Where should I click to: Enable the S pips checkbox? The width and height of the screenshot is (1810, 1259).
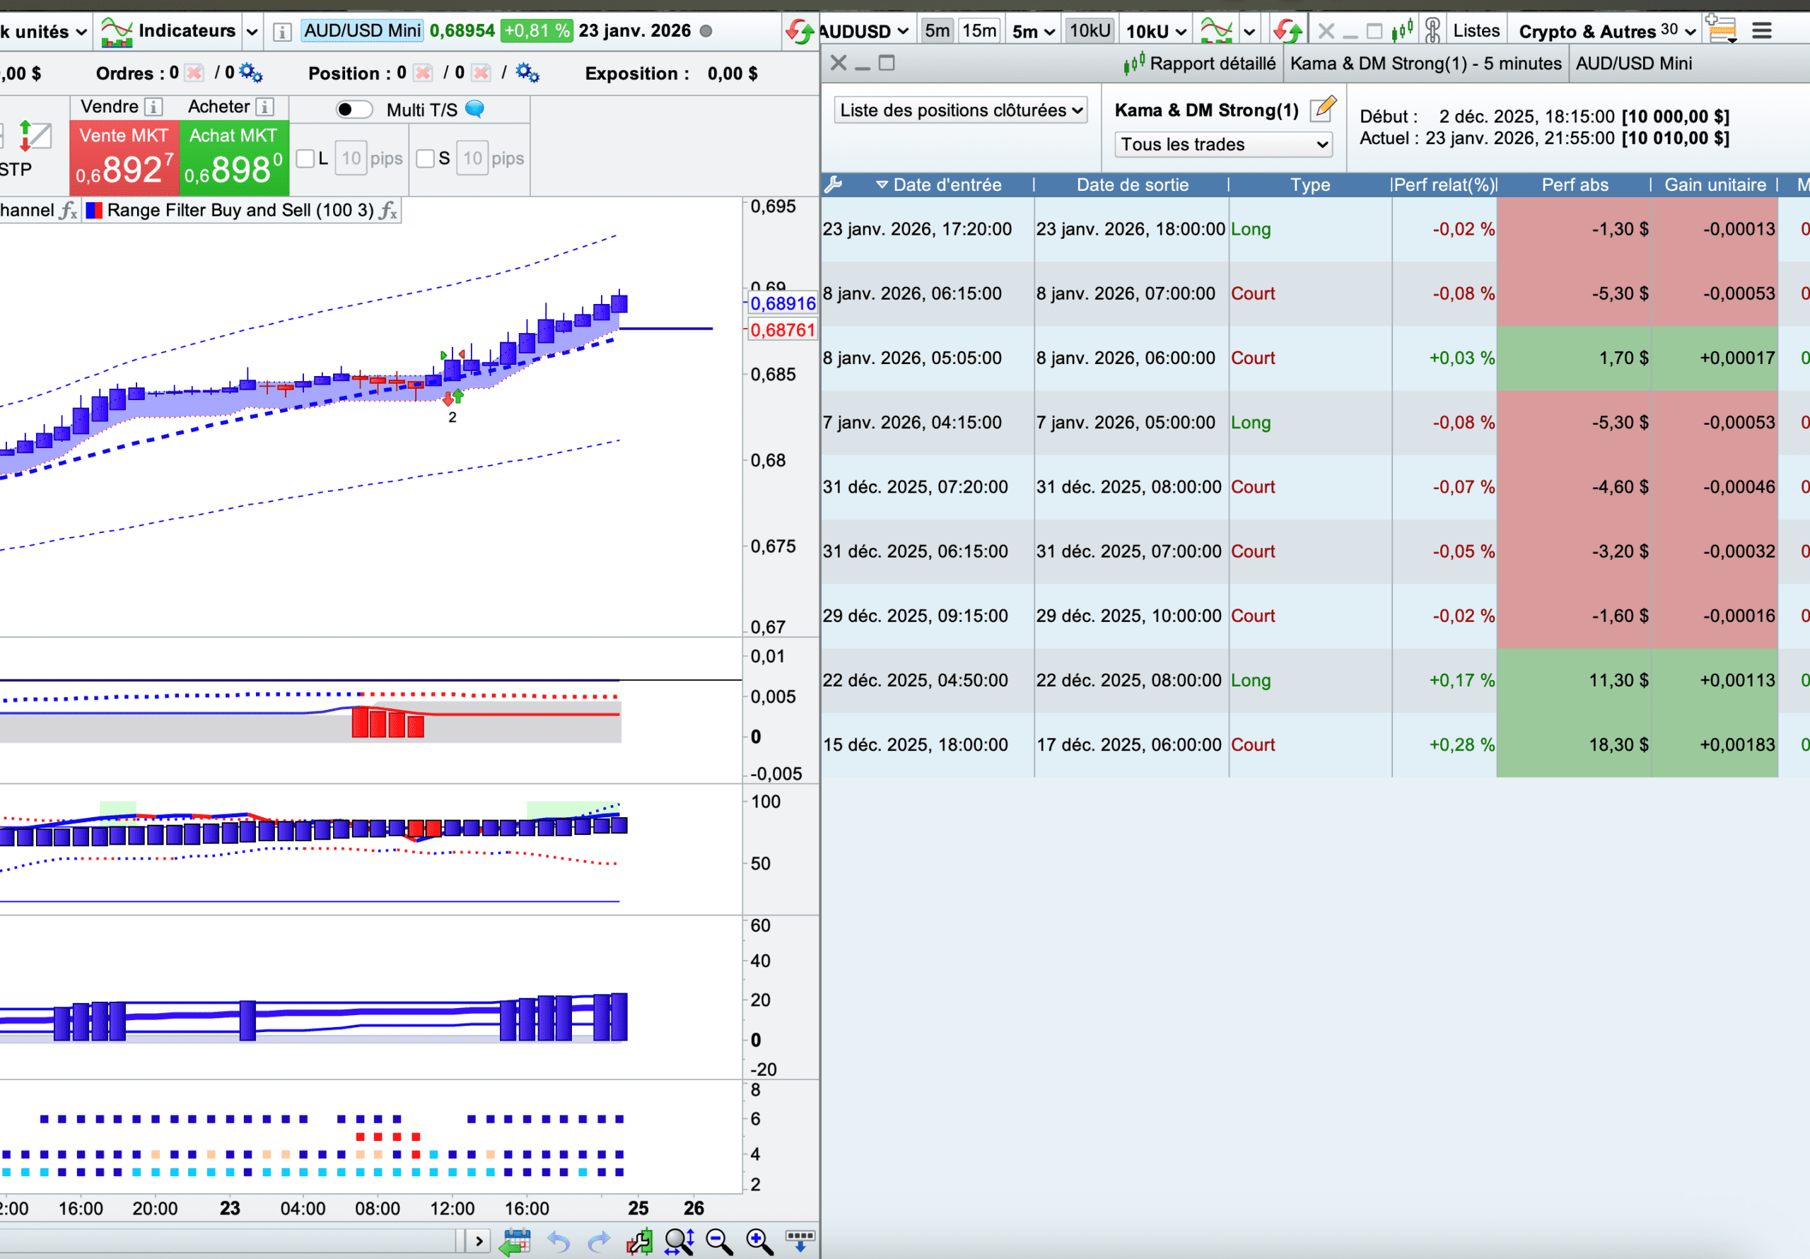pos(426,158)
